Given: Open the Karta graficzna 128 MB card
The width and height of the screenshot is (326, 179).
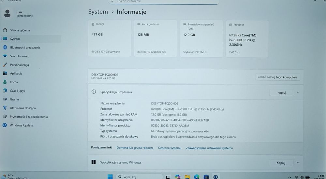Looking at the screenshot, I should click(x=155, y=38).
